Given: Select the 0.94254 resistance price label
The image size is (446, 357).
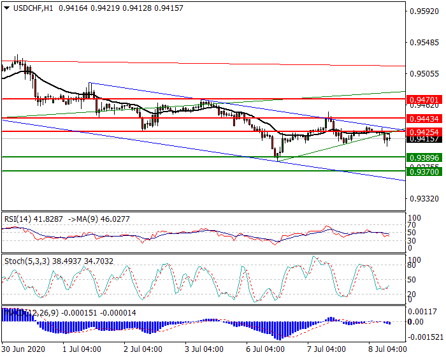Looking at the screenshot, I should click(424, 132).
